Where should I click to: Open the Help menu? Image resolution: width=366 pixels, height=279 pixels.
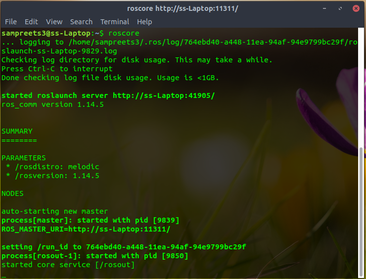pos(144,22)
